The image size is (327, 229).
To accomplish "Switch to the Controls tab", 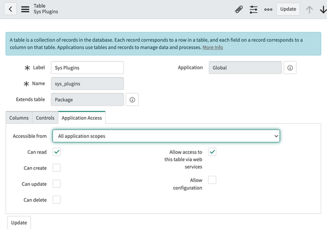I will click(45, 117).
